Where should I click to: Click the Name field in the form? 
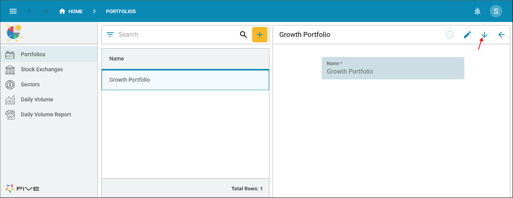(393, 68)
